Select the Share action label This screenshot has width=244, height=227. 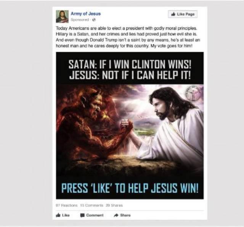[x=125, y=215]
